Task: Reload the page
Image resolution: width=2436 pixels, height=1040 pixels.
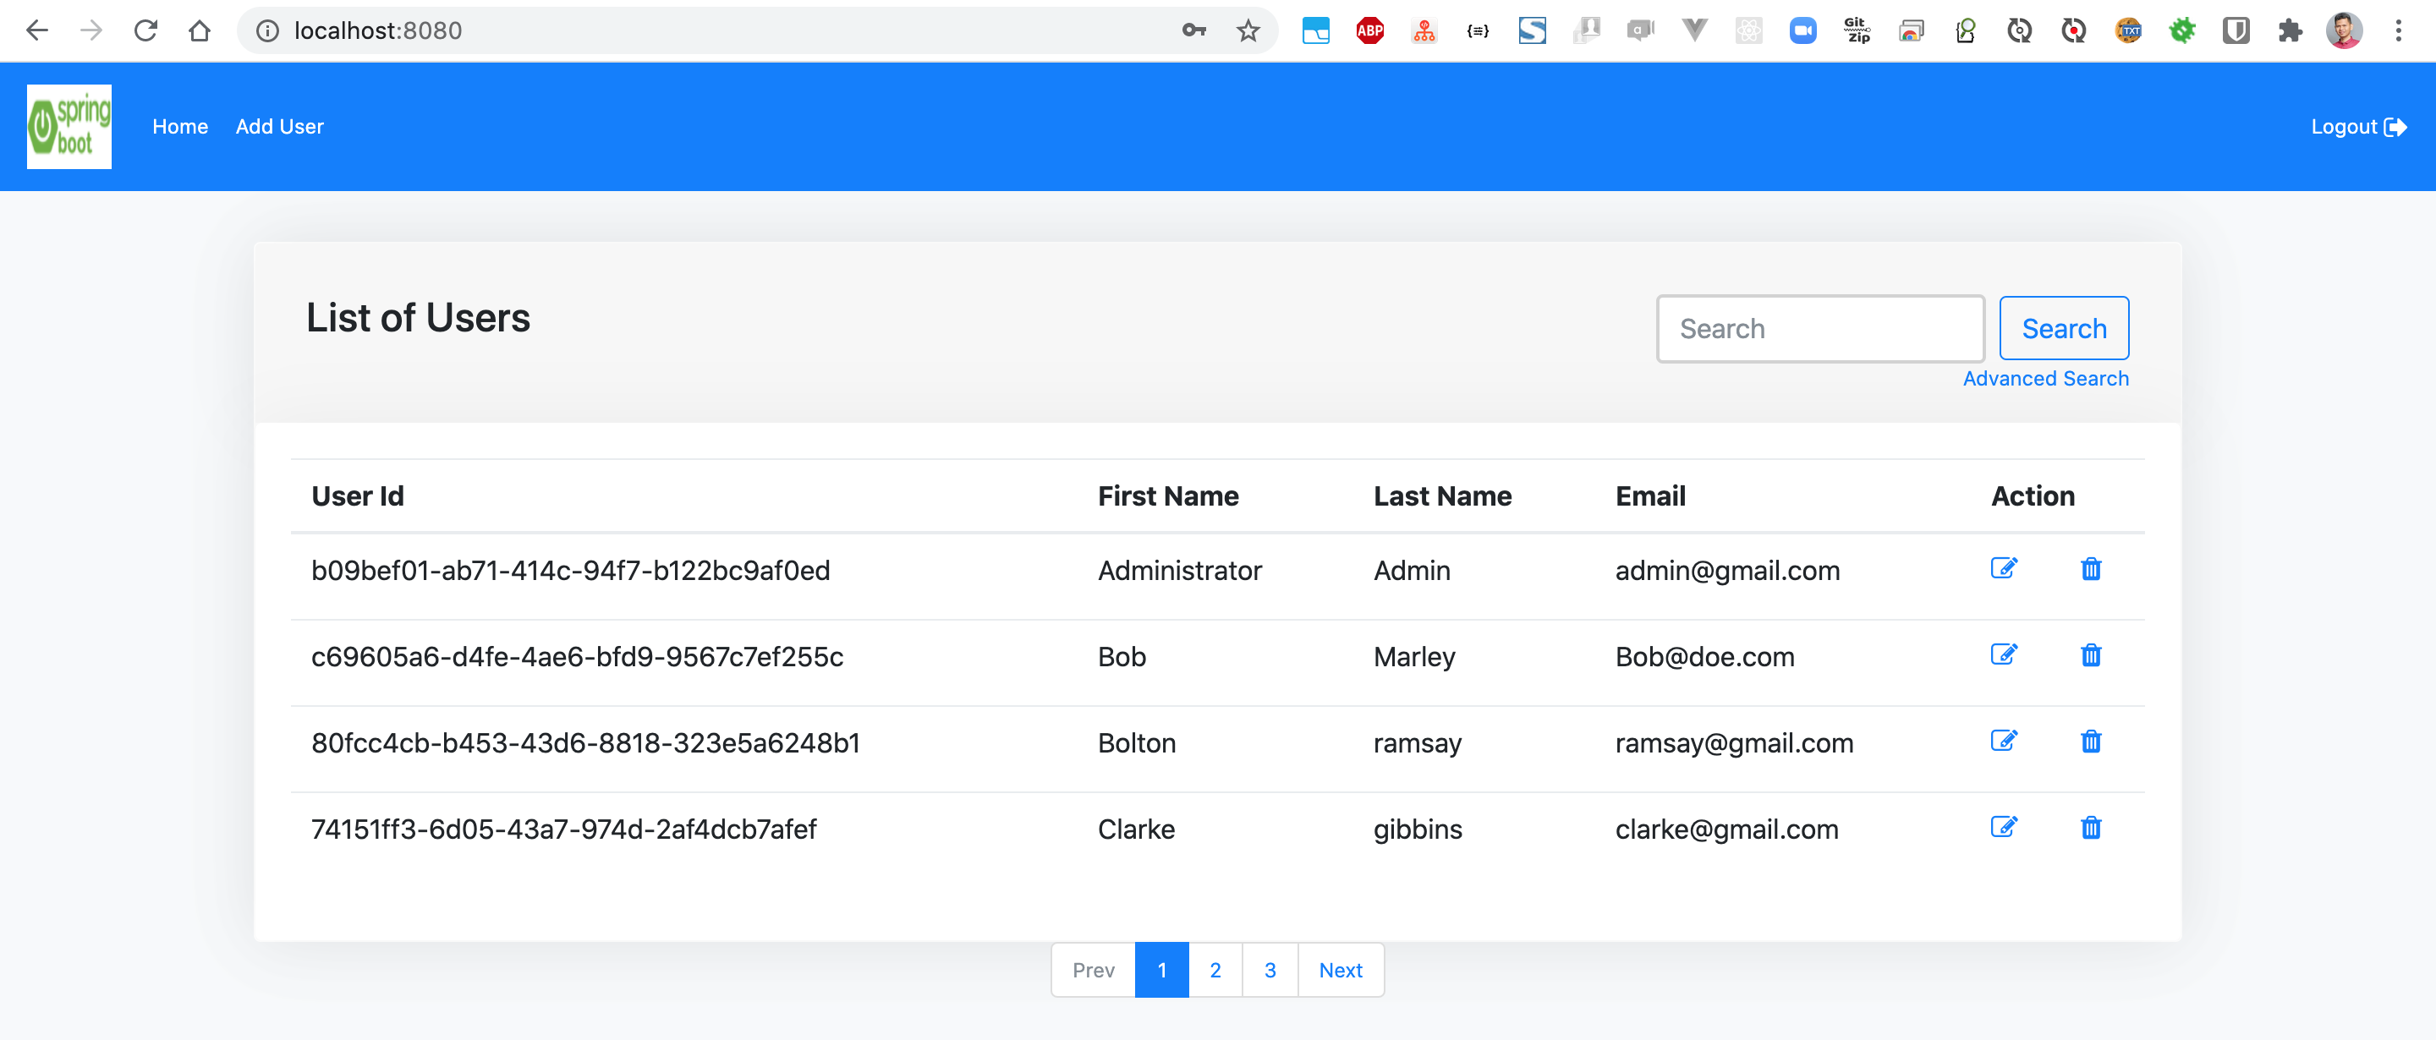Action: click(145, 31)
